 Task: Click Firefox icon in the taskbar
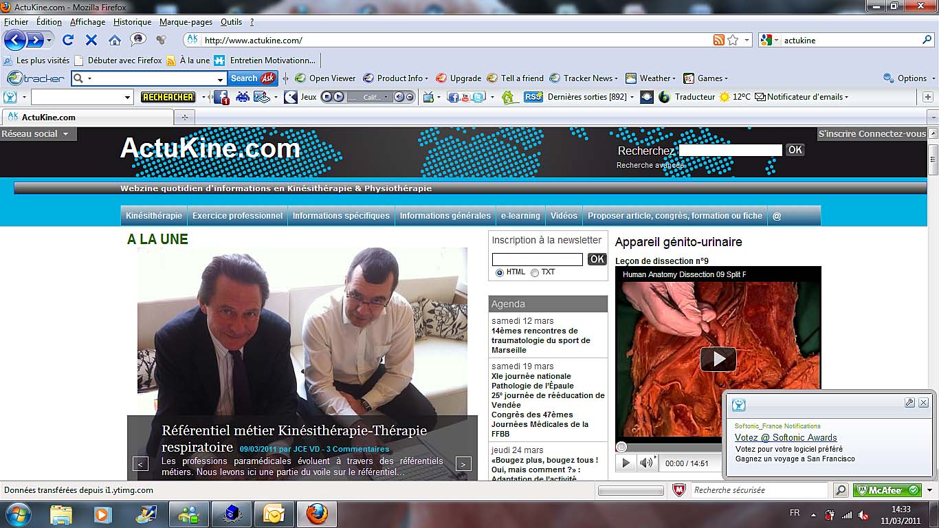coord(317,514)
